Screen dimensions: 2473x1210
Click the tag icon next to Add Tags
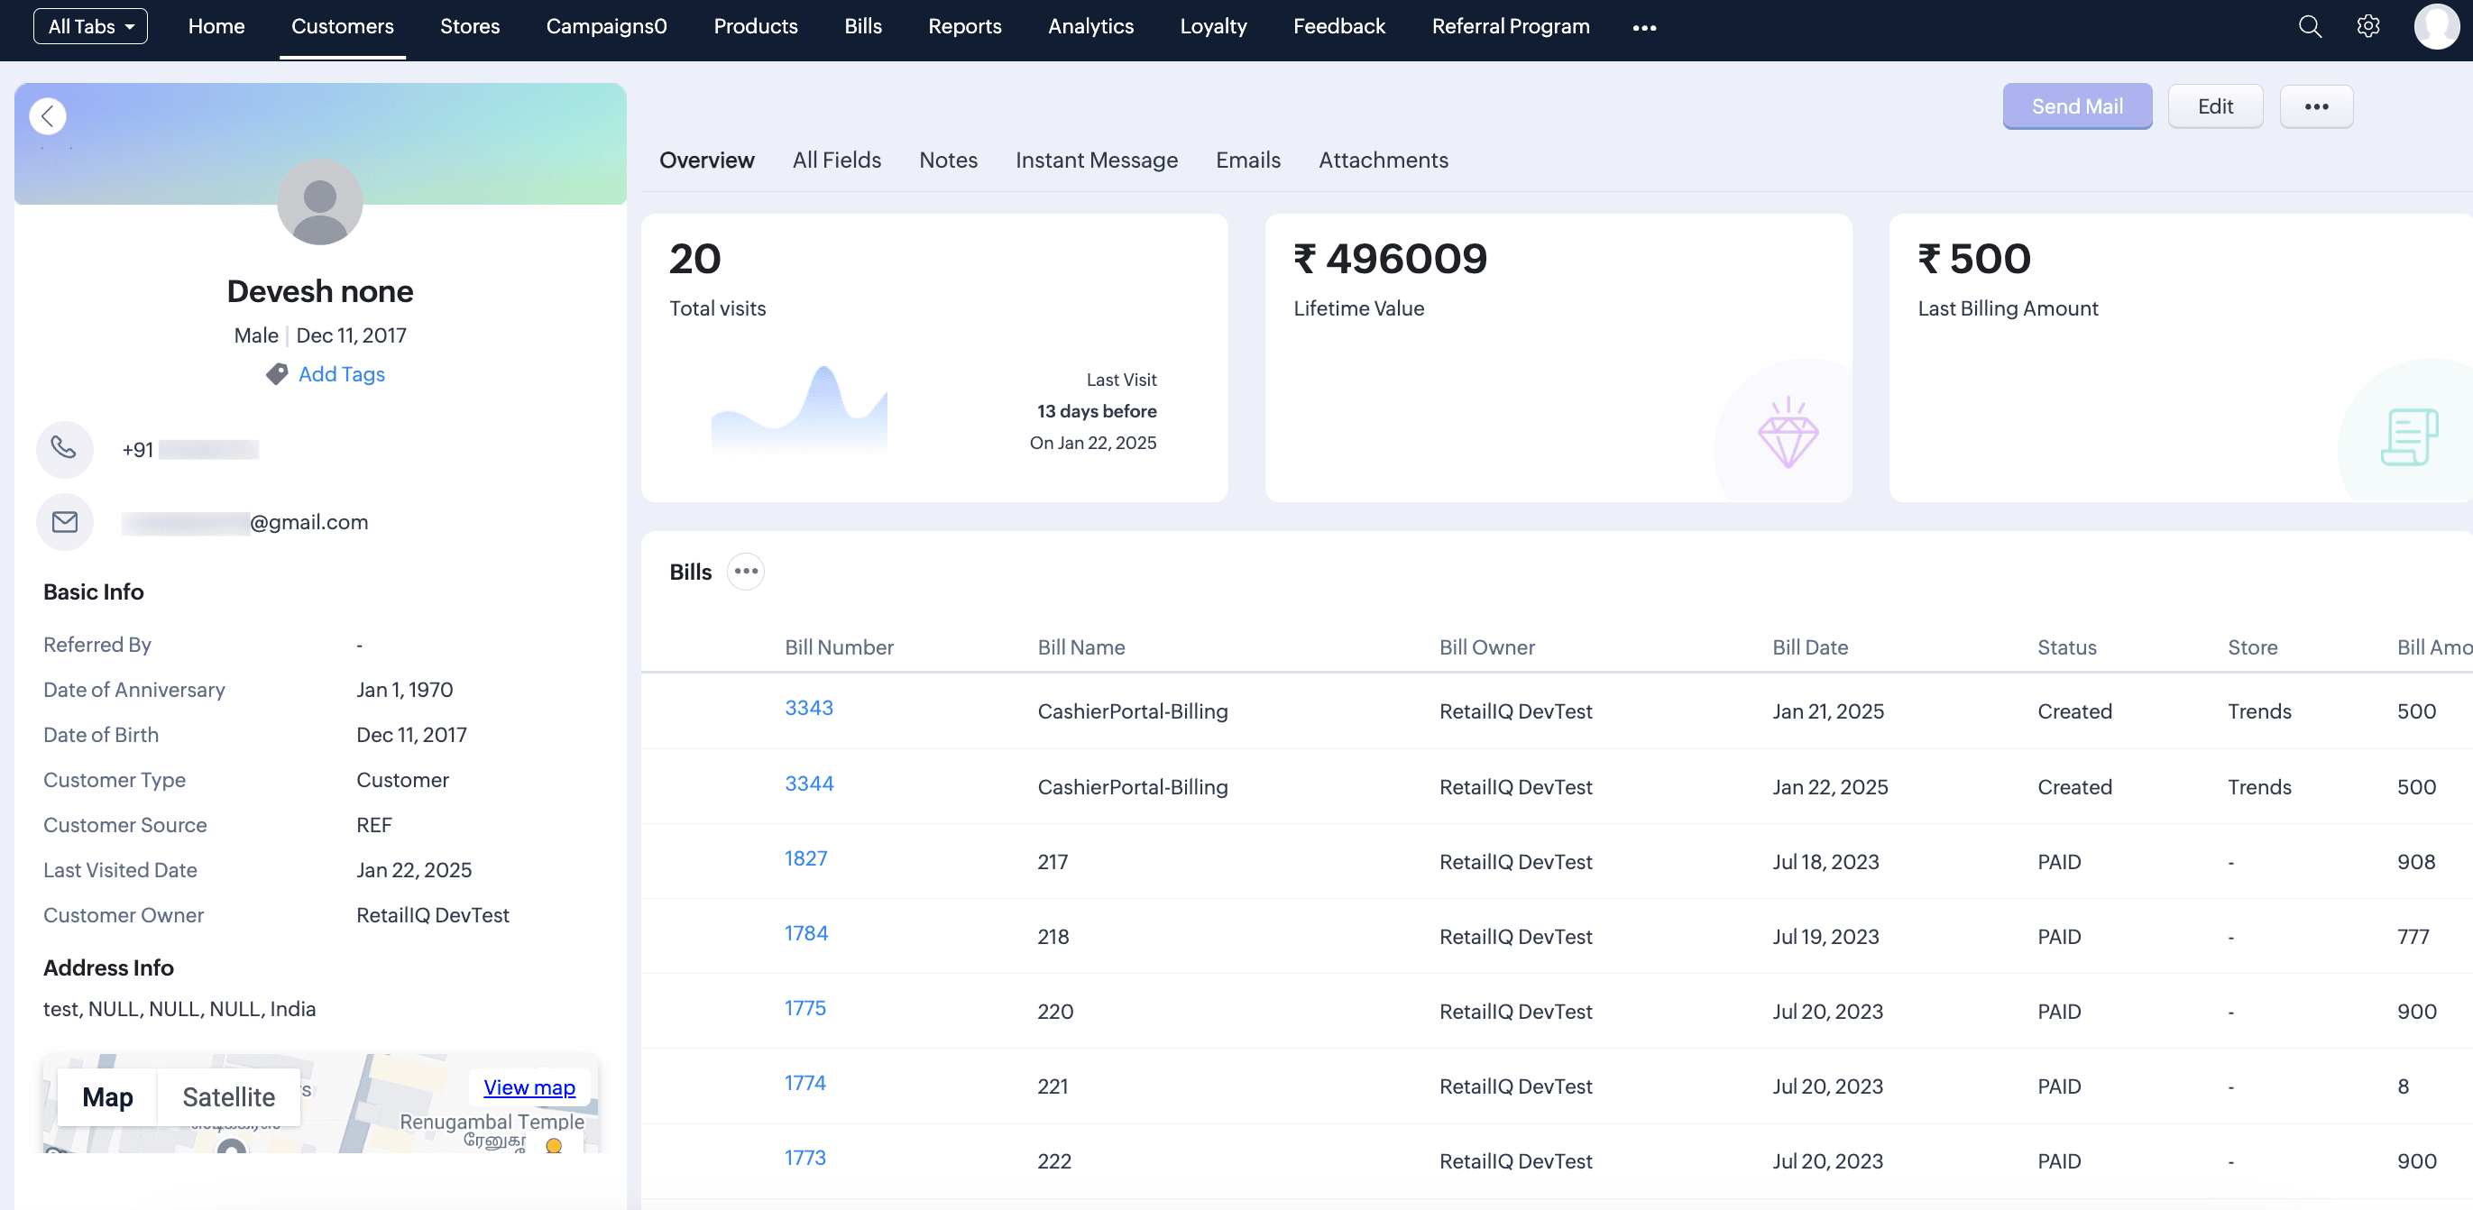tap(277, 374)
